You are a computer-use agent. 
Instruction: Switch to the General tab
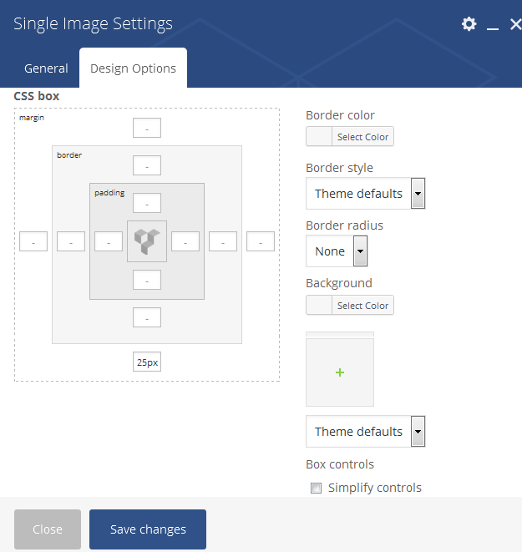[46, 68]
